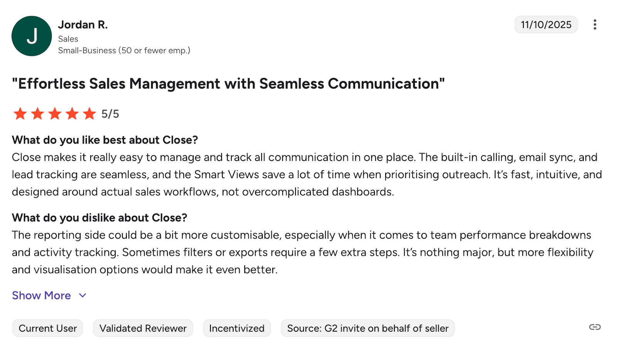This screenshot has width=617, height=354.
Task: Select the Validated Reviewer tag
Action: click(143, 328)
